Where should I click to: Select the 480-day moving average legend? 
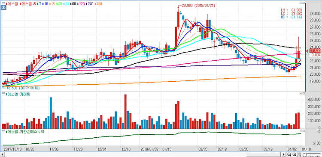pyautogui.click(x=98, y=4)
